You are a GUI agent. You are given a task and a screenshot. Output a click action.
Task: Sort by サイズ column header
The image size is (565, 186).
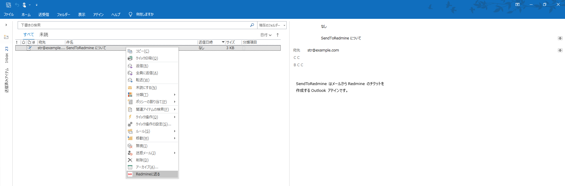point(233,42)
